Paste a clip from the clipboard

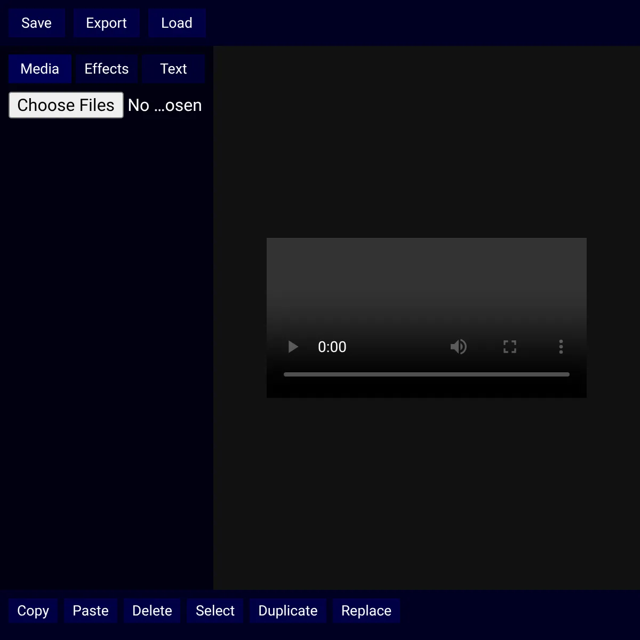[91, 611]
